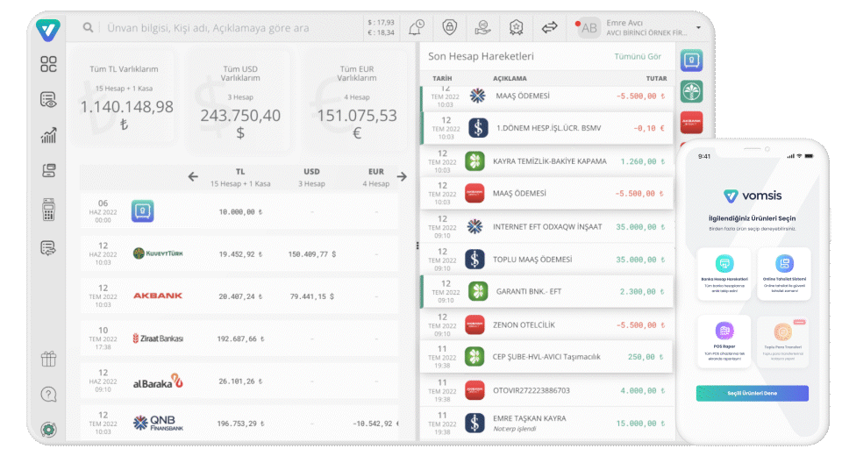Click the panel divider drag handle dots
This screenshot has height=456, width=842.
(417, 246)
